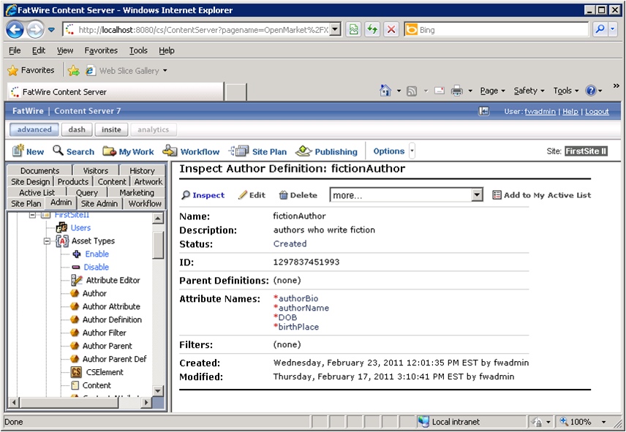Viewport: 626px width, 432px height.
Task: Click the Disable asset type link
Action: click(x=97, y=268)
